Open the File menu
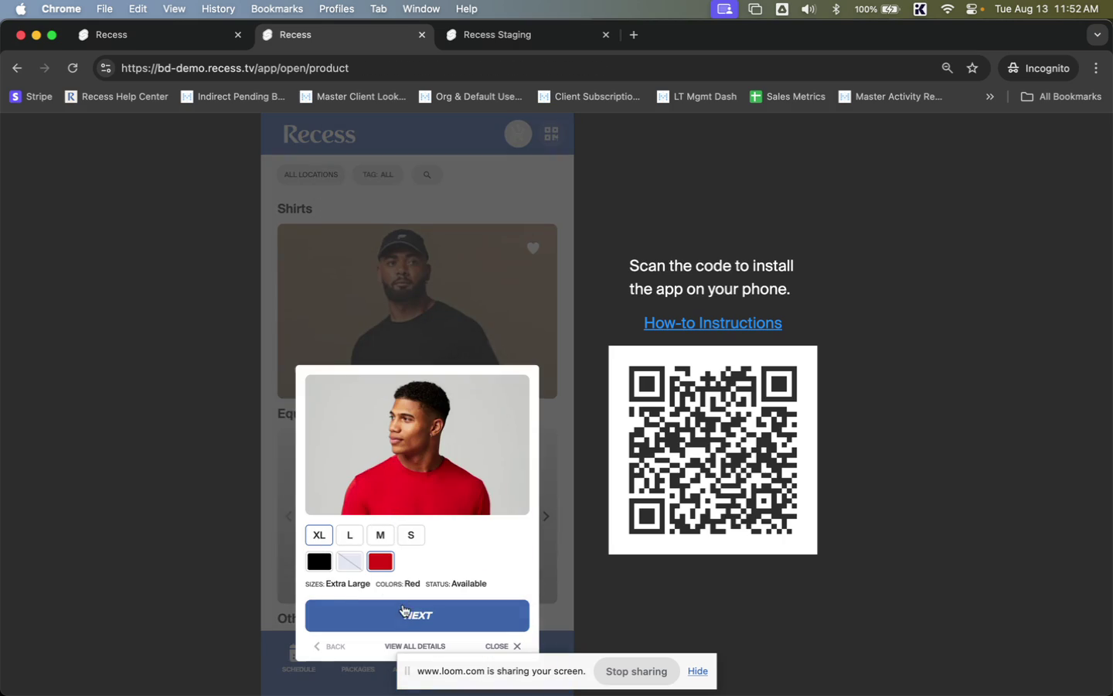This screenshot has height=696, width=1113. [x=104, y=9]
